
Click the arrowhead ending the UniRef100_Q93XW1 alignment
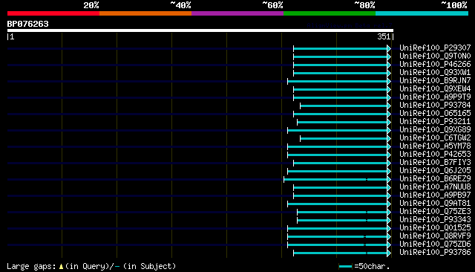point(389,73)
